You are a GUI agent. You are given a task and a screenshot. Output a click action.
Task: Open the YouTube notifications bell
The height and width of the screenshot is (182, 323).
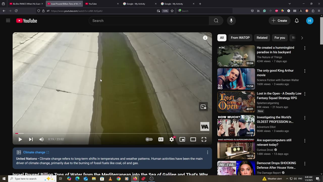(x=297, y=21)
